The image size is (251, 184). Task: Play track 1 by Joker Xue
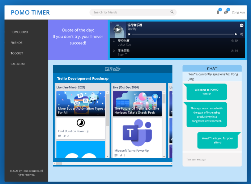click(x=177, y=42)
